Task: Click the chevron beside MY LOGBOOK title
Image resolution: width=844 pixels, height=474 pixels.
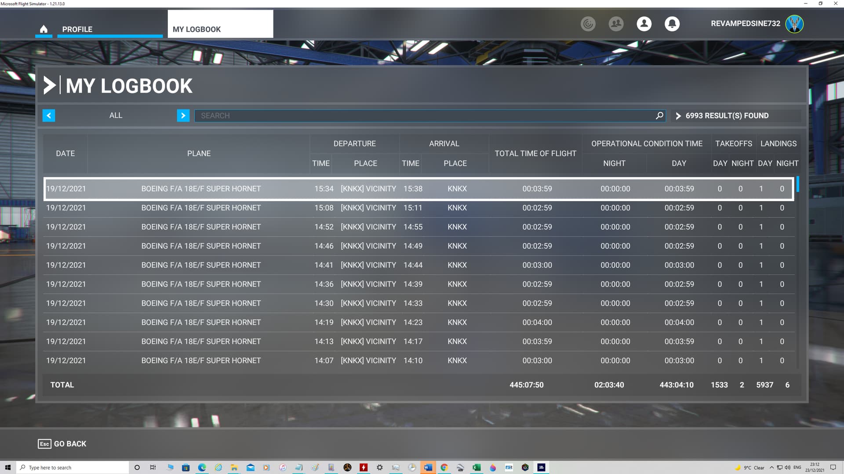Action: [51, 85]
